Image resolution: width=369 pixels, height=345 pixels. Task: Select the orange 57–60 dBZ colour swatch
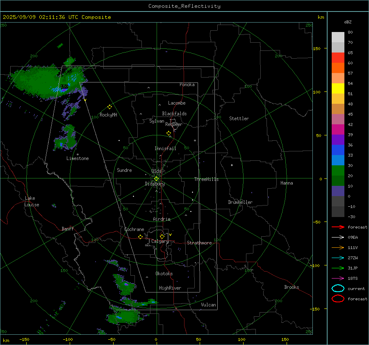338,68
